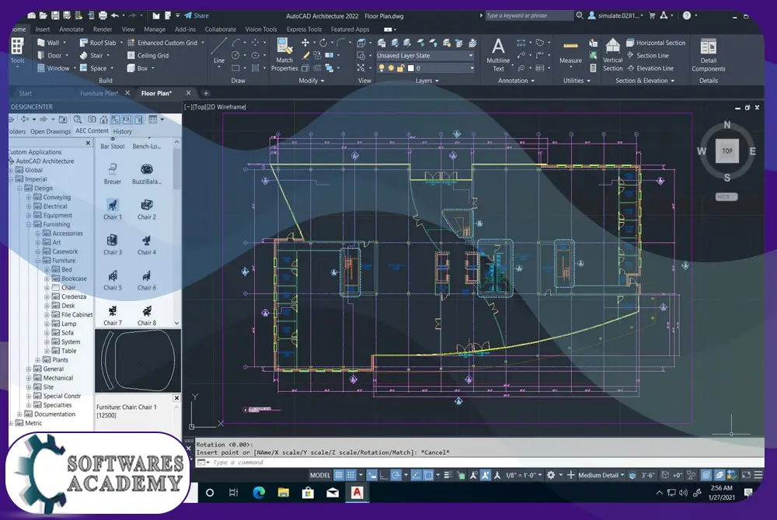
Task: Click the Ceiling Grid tool
Action: 148,55
